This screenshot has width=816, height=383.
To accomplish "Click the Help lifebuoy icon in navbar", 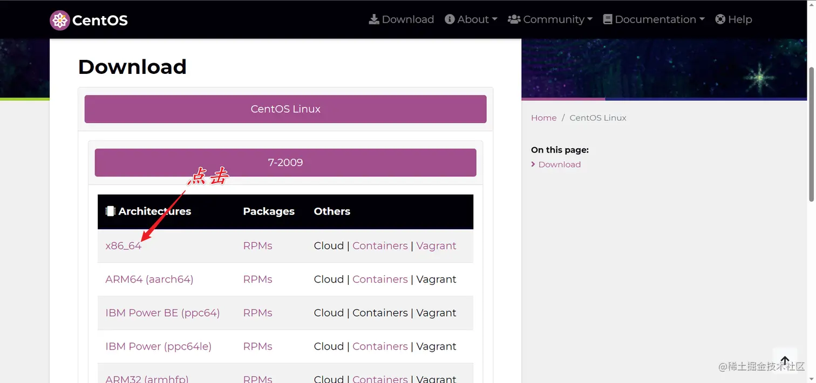I will tap(720, 19).
